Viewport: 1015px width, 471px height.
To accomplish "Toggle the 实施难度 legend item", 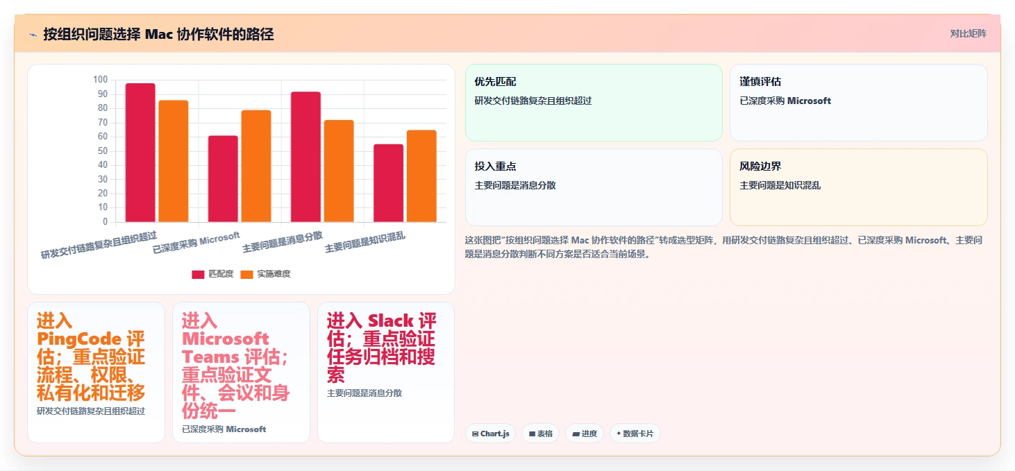I will click(265, 274).
